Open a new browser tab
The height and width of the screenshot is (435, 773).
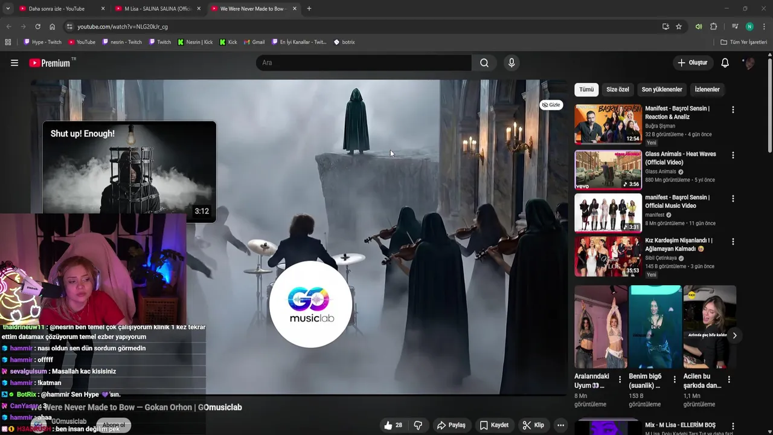309,8
